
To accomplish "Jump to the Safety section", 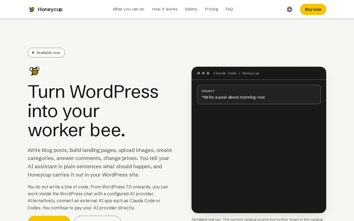I will click(191, 9).
